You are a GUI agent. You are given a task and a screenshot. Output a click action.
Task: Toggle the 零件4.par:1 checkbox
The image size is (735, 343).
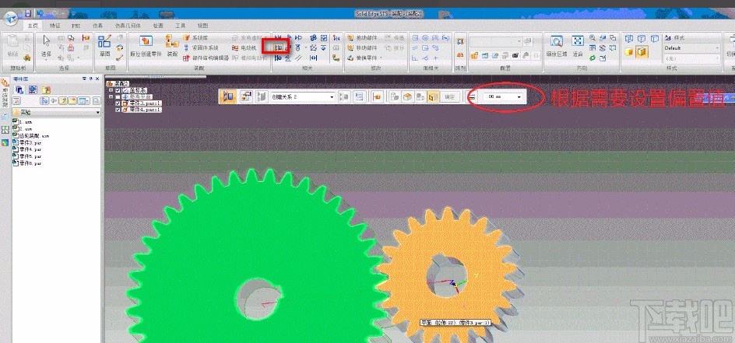pos(118,110)
